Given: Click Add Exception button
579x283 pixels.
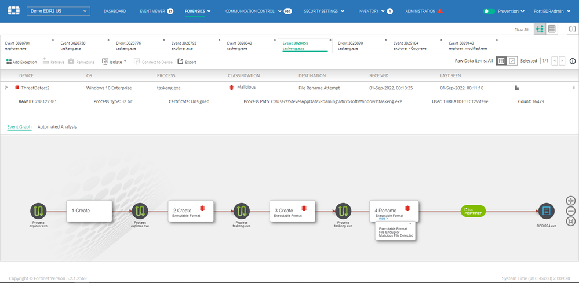Looking at the screenshot, I should (21, 61).
